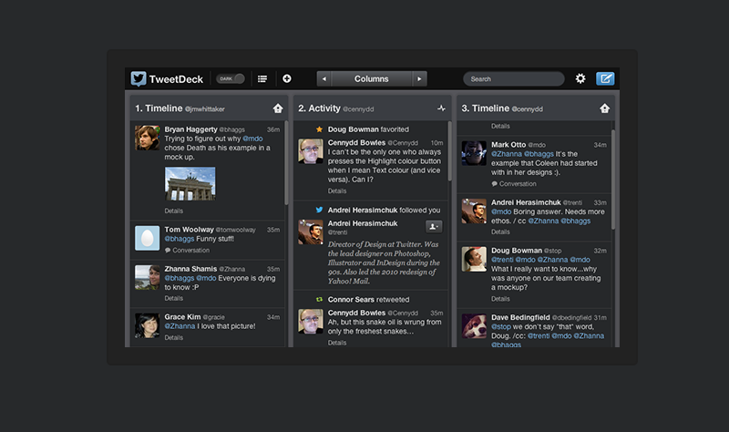Click the Dave Bedingfield name
This screenshot has height=432, width=729.
click(x=520, y=317)
